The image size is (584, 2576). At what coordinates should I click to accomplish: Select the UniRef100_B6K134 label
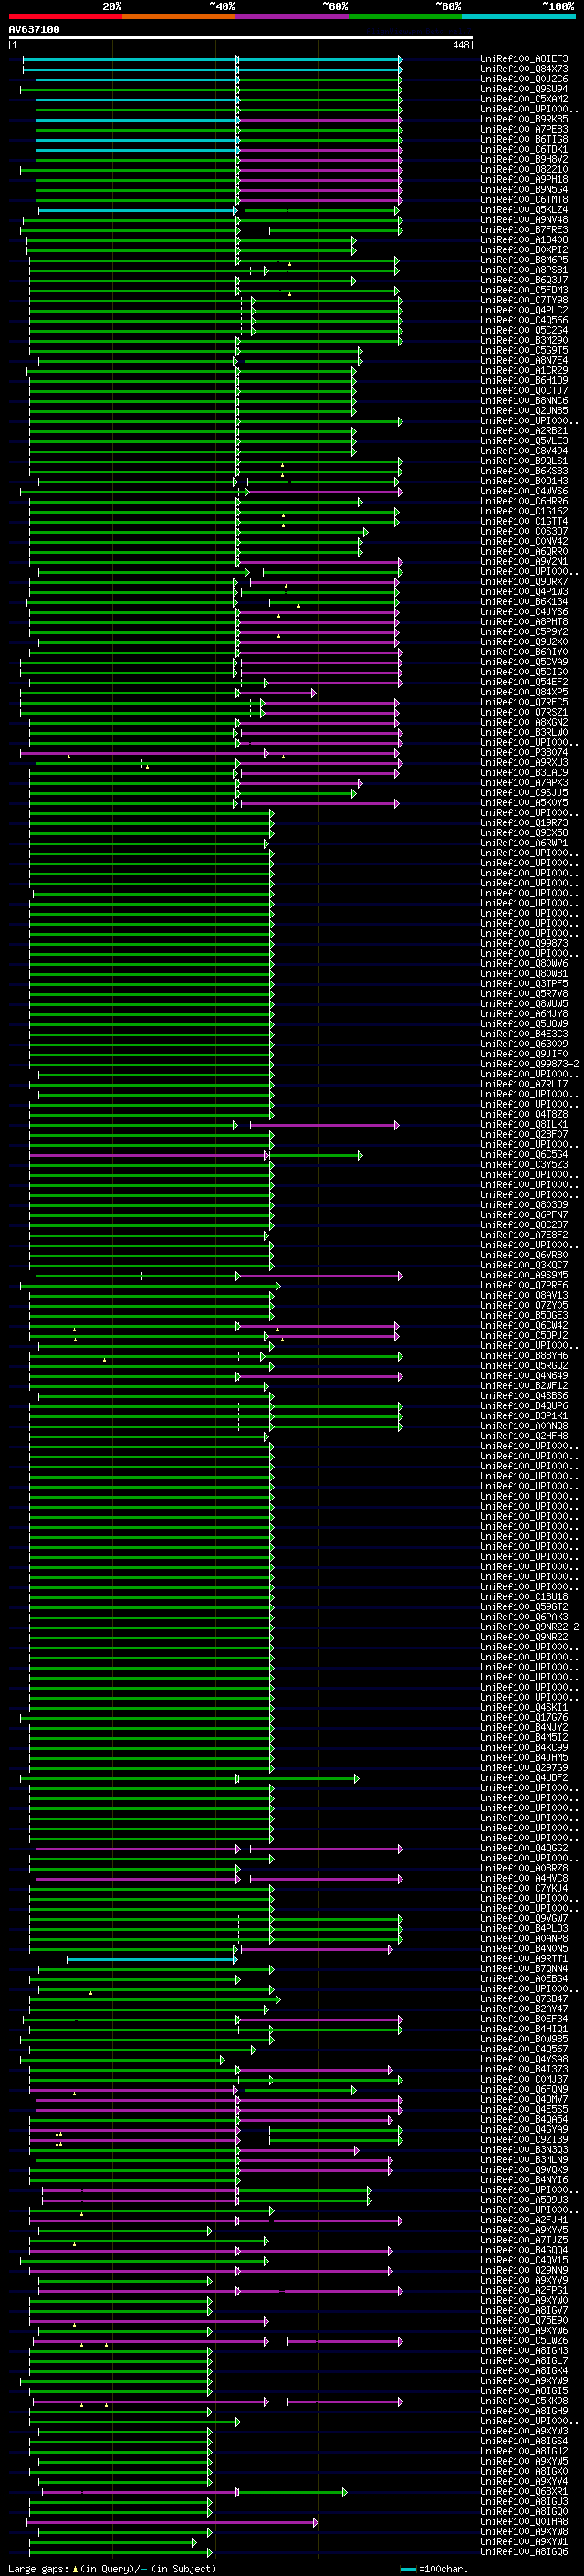click(524, 602)
